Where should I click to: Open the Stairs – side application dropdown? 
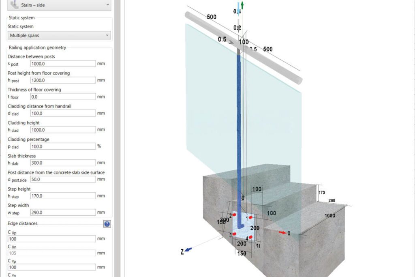59,5
